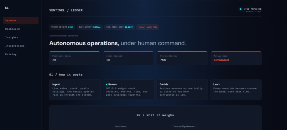Screen dimensions: 287x130
Task: Select the Items tracked card
Action: [x=128, y=58]
